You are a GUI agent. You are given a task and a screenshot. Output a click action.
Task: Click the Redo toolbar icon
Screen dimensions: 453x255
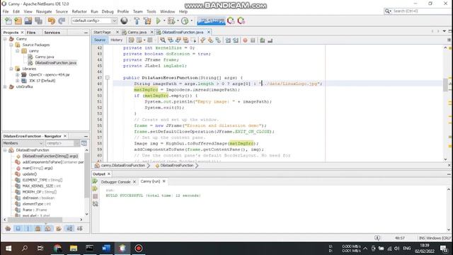[62, 21]
